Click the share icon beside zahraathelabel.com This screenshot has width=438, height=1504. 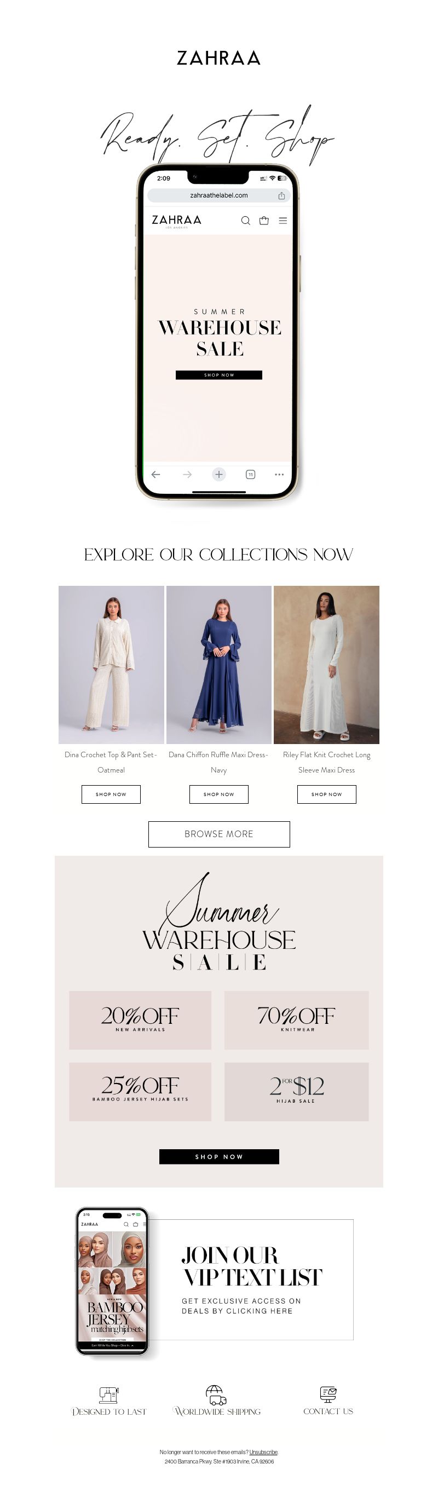click(x=281, y=195)
